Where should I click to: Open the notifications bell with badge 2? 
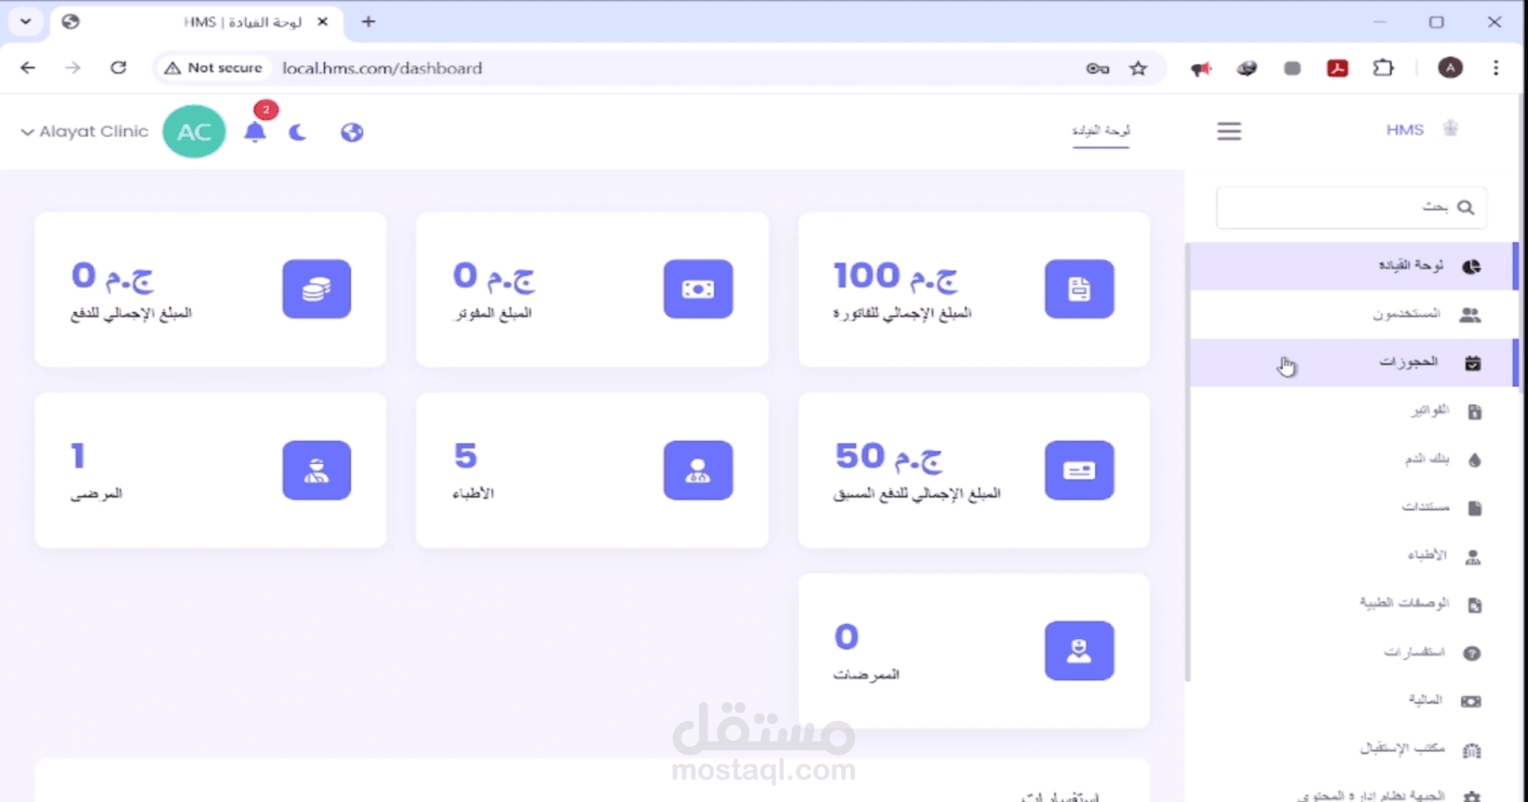(255, 131)
